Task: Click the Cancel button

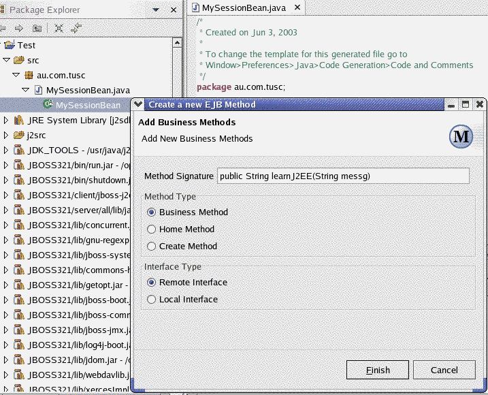Action: (x=444, y=370)
